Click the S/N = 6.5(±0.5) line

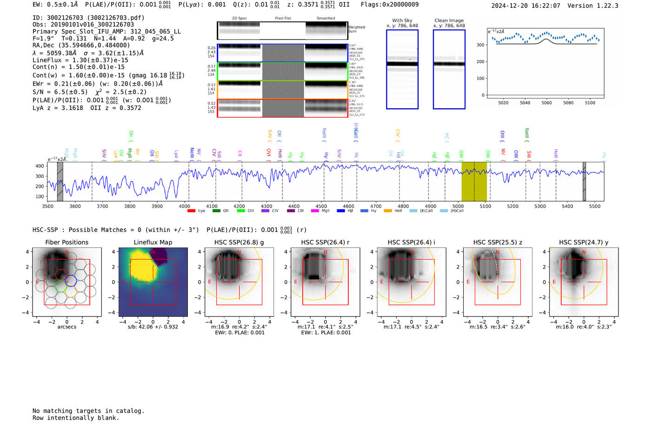[90, 92]
